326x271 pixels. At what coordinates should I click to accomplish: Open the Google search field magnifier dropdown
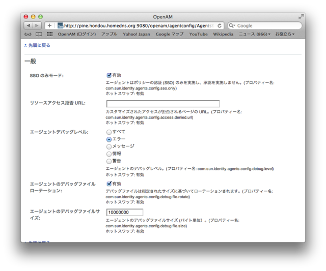[232, 25]
